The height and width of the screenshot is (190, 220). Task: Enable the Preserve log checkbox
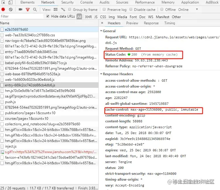[x=104, y=9]
